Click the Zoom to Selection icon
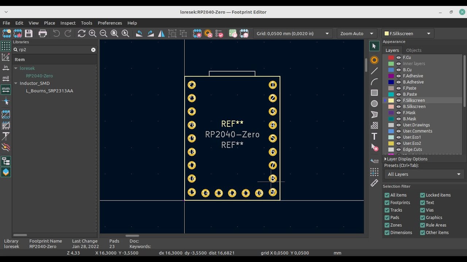This screenshot has width=467, height=262. pyautogui.click(x=126, y=33)
